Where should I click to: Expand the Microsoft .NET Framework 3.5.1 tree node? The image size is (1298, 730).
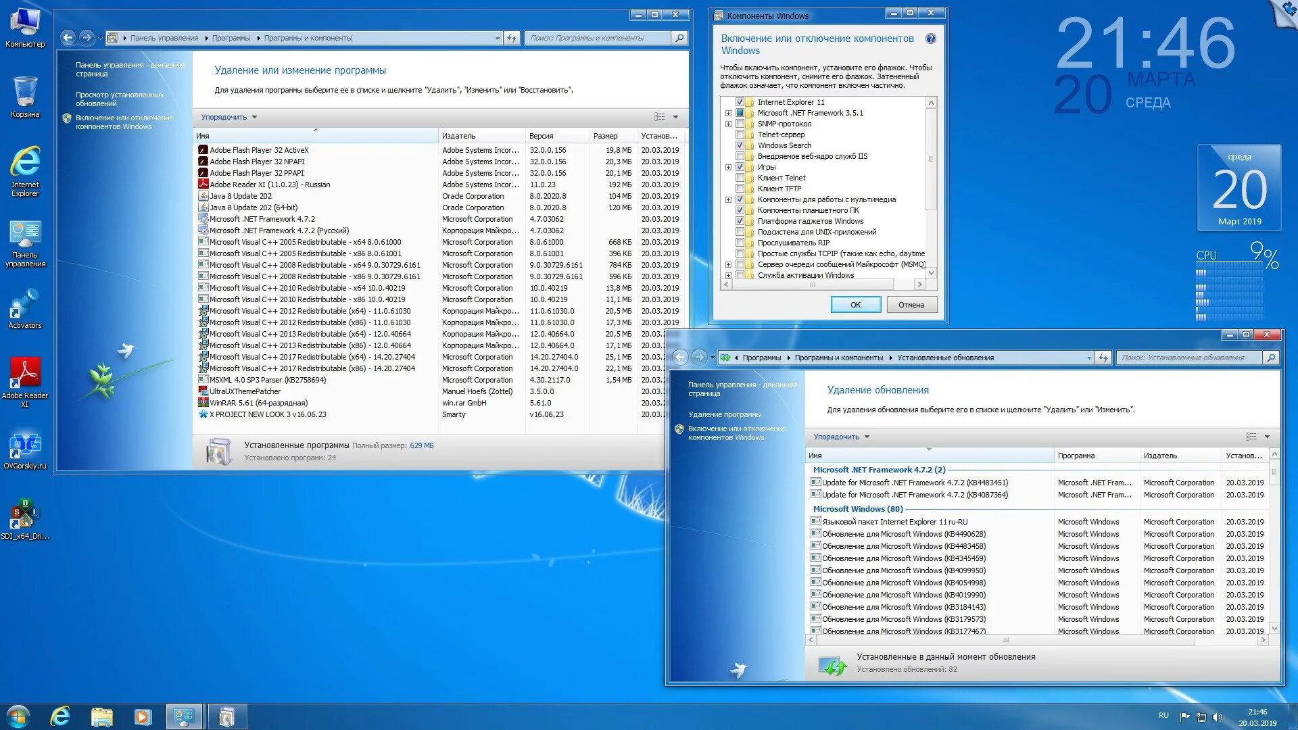click(728, 113)
